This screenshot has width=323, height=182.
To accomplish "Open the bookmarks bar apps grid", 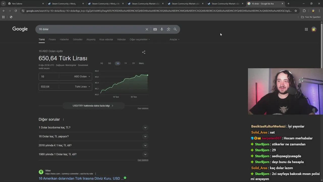I will coord(3,17).
